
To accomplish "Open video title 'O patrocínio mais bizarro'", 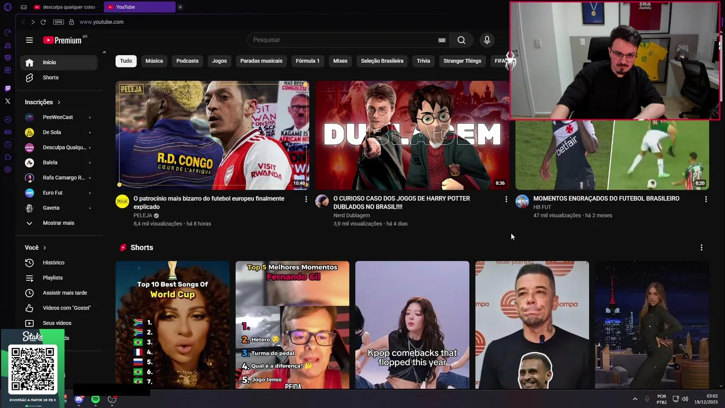I will click(209, 203).
